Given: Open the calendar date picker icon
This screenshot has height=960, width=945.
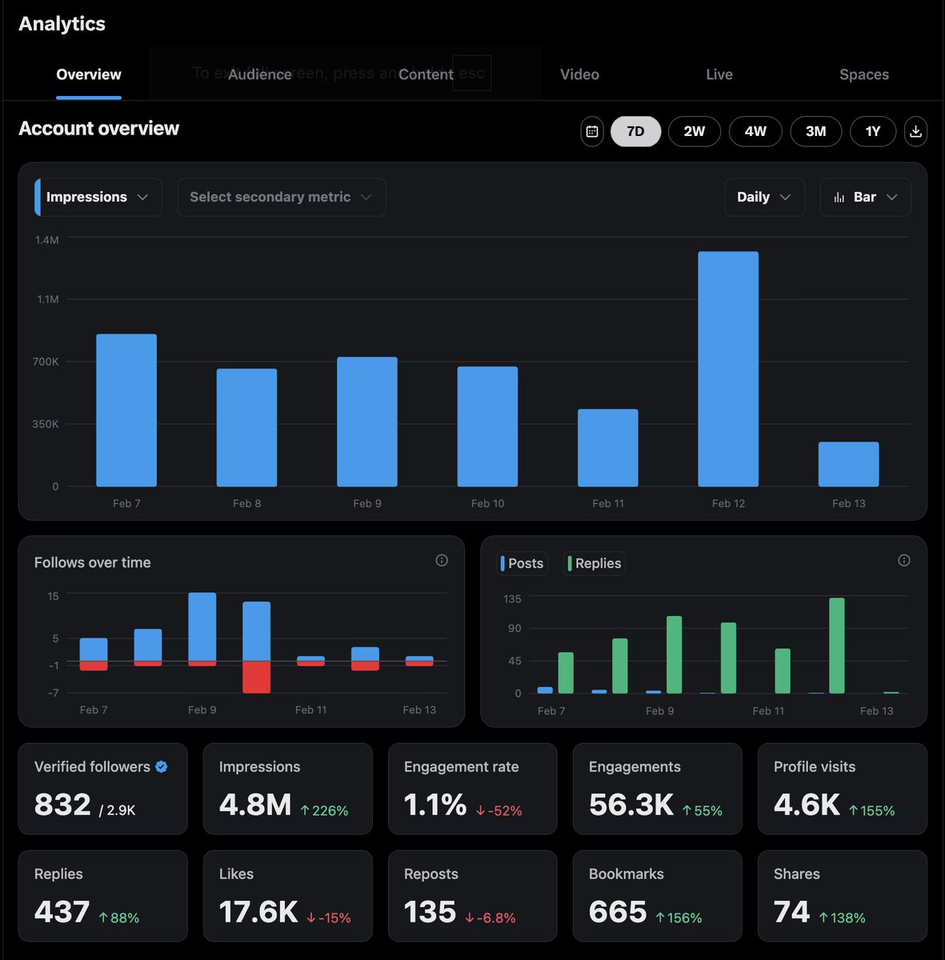Looking at the screenshot, I should pyautogui.click(x=592, y=131).
